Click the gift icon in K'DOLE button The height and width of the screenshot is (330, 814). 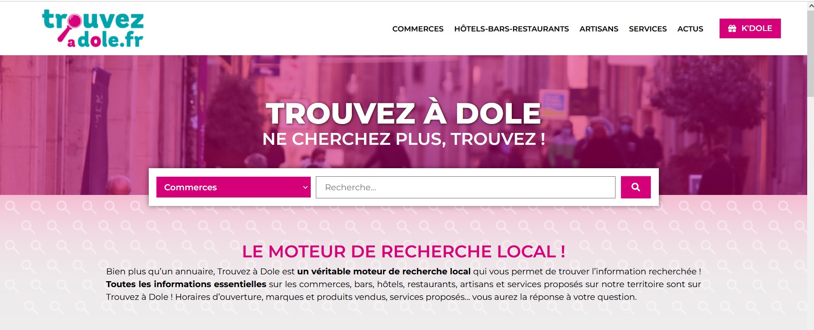coord(732,28)
